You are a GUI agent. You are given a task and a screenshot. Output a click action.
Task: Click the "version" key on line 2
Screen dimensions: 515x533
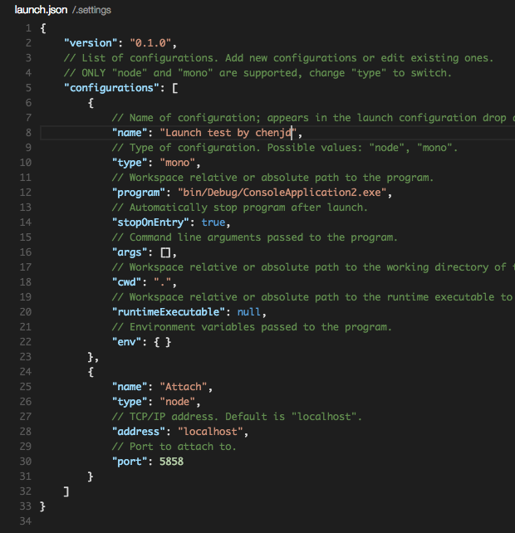[91, 43]
